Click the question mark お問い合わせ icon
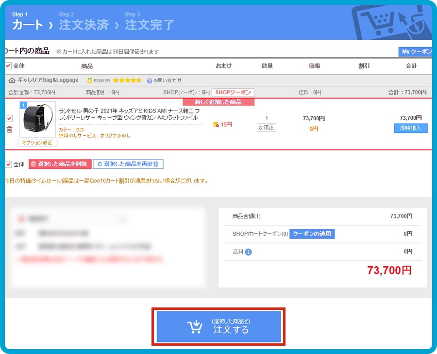Image resolution: width=437 pixels, height=354 pixels. [x=150, y=80]
